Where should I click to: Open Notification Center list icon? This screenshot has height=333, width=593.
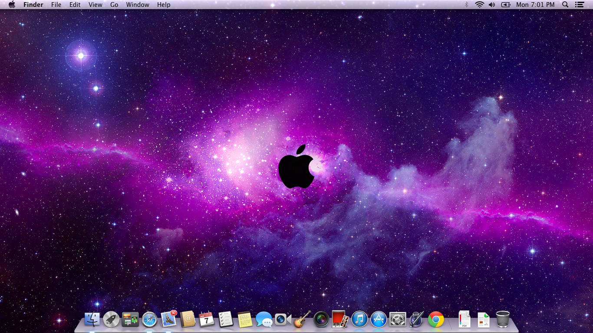point(580,5)
